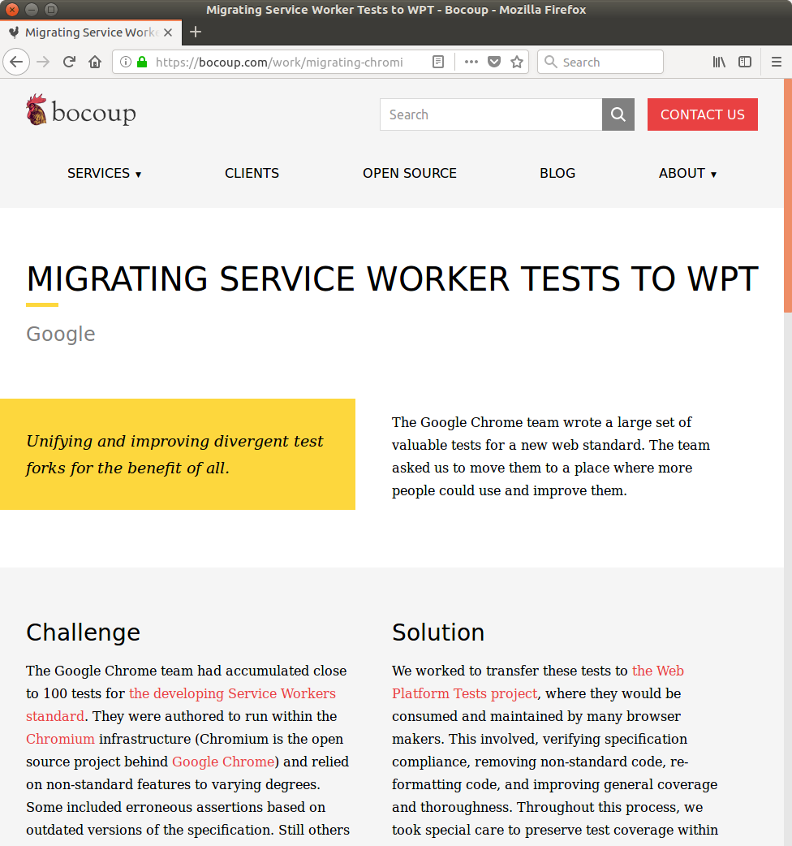
Task: Submit site search with magnifier button
Action: pos(618,114)
